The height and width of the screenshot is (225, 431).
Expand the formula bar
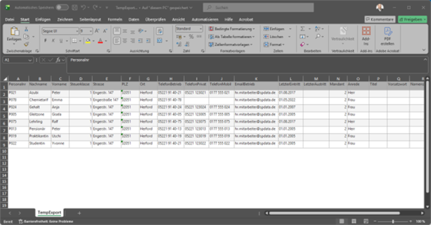[425, 59]
